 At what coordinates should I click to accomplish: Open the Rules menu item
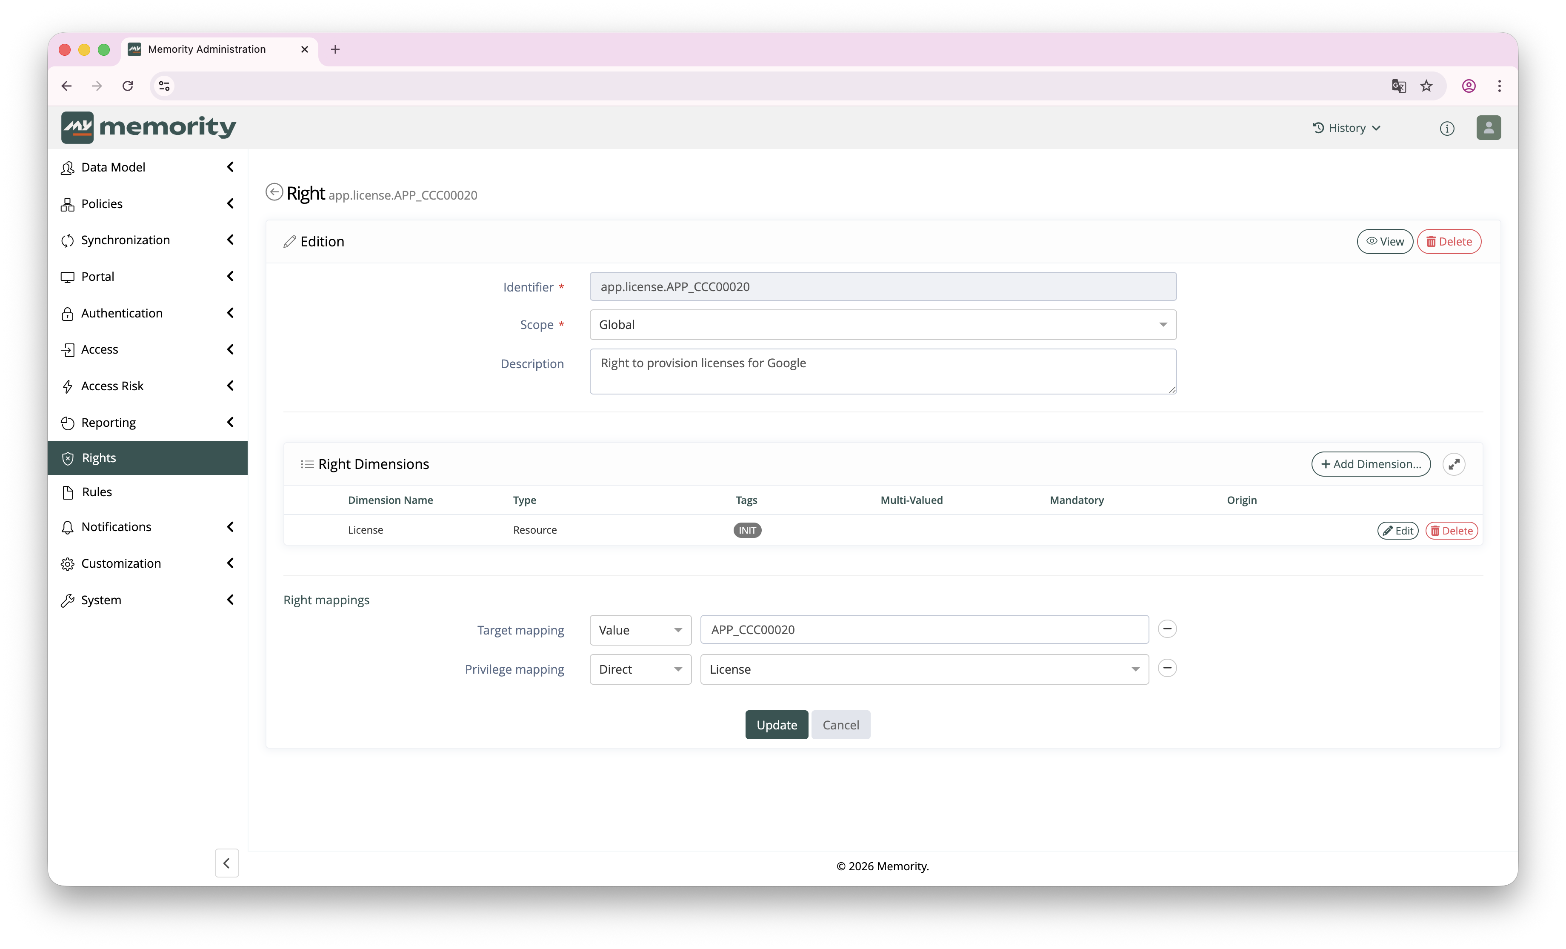click(147, 492)
